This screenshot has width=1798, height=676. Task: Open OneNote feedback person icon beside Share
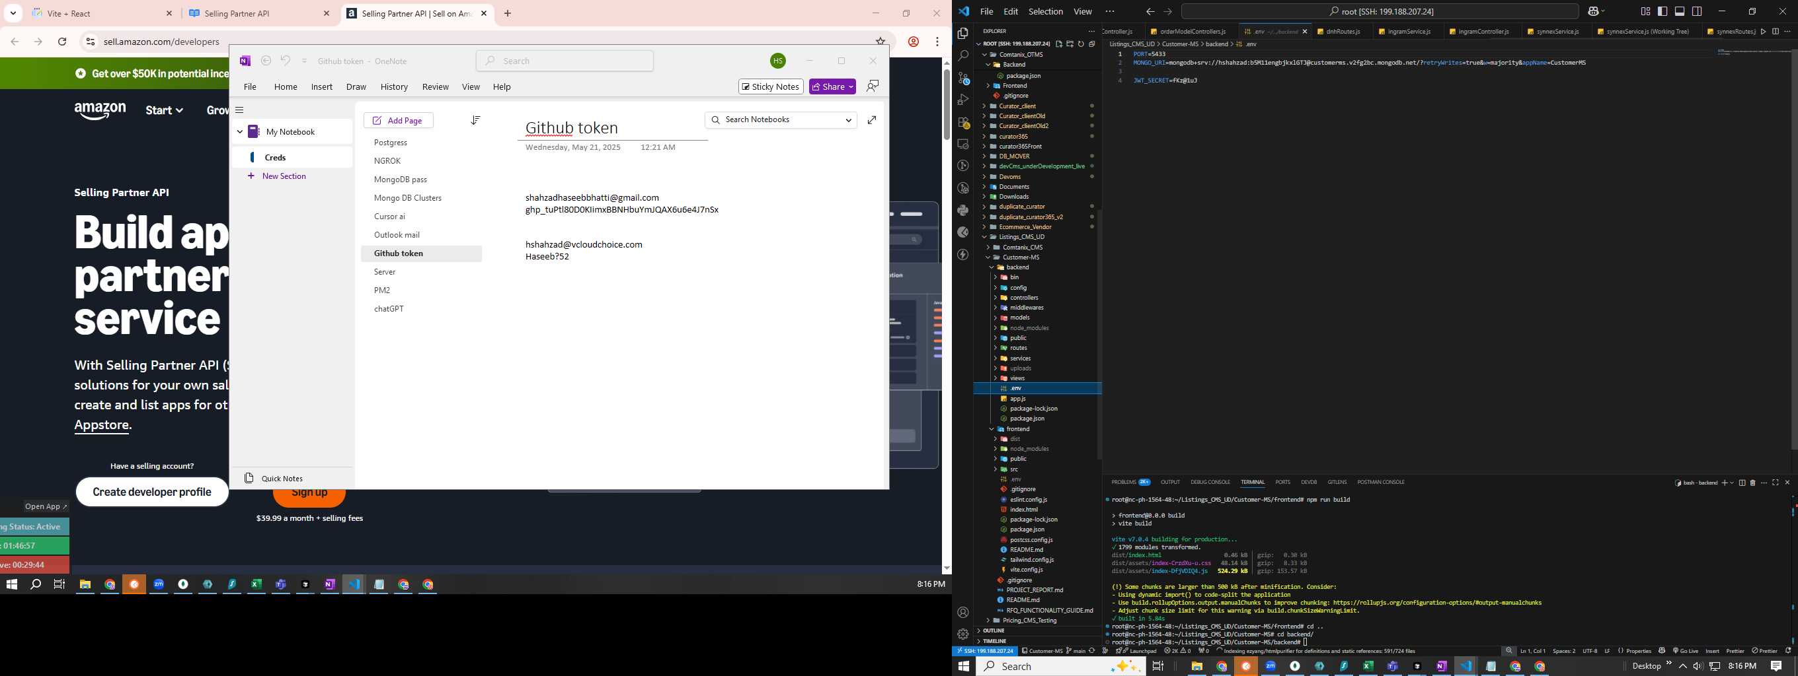(873, 86)
